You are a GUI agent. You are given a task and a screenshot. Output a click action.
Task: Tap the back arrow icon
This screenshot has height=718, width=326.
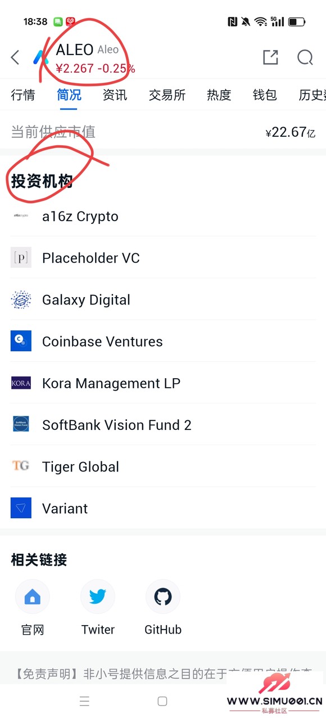click(x=15, y=57)
